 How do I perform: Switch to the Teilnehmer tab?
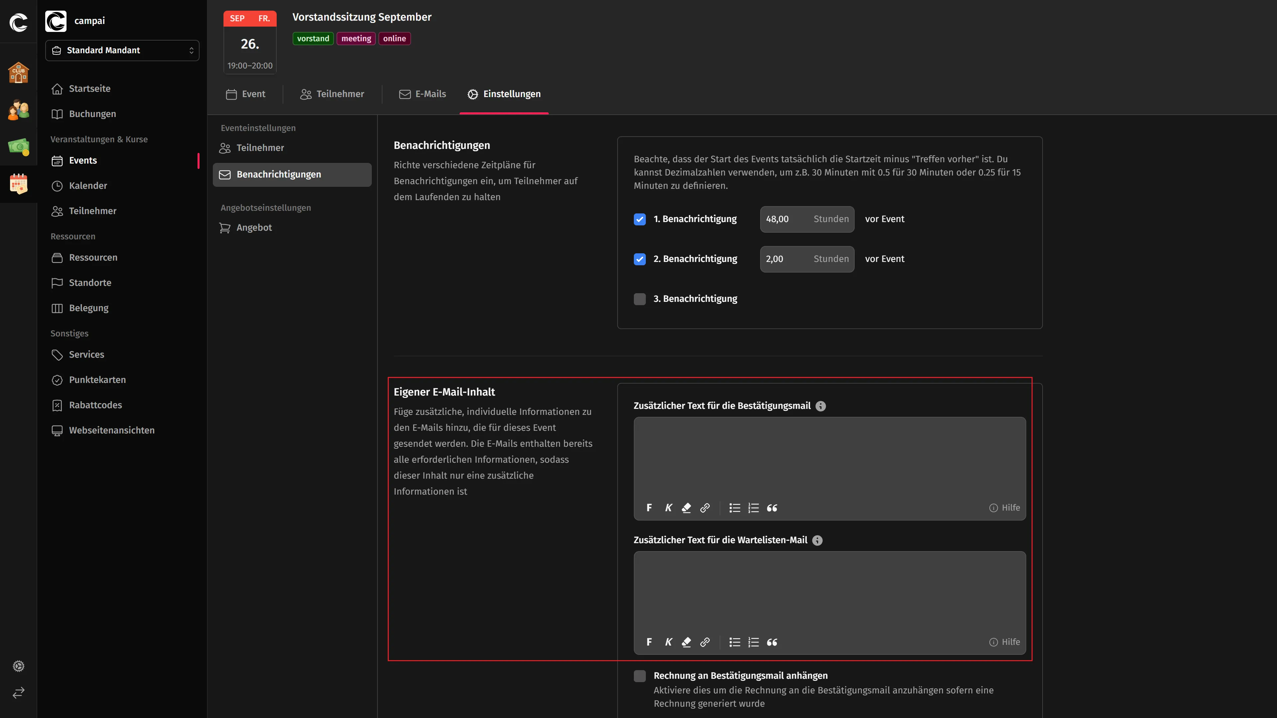coord(332,94)
